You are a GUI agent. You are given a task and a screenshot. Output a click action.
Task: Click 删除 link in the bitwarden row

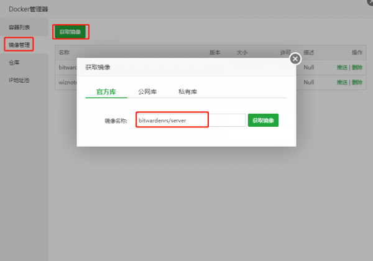[x=357, y=66]
